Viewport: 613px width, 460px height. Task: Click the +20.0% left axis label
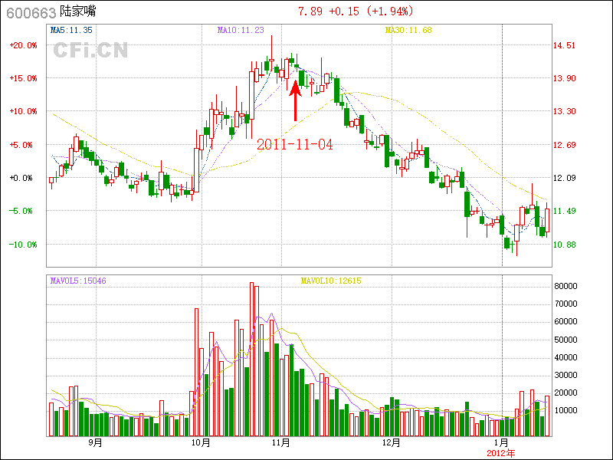point(23,45)
